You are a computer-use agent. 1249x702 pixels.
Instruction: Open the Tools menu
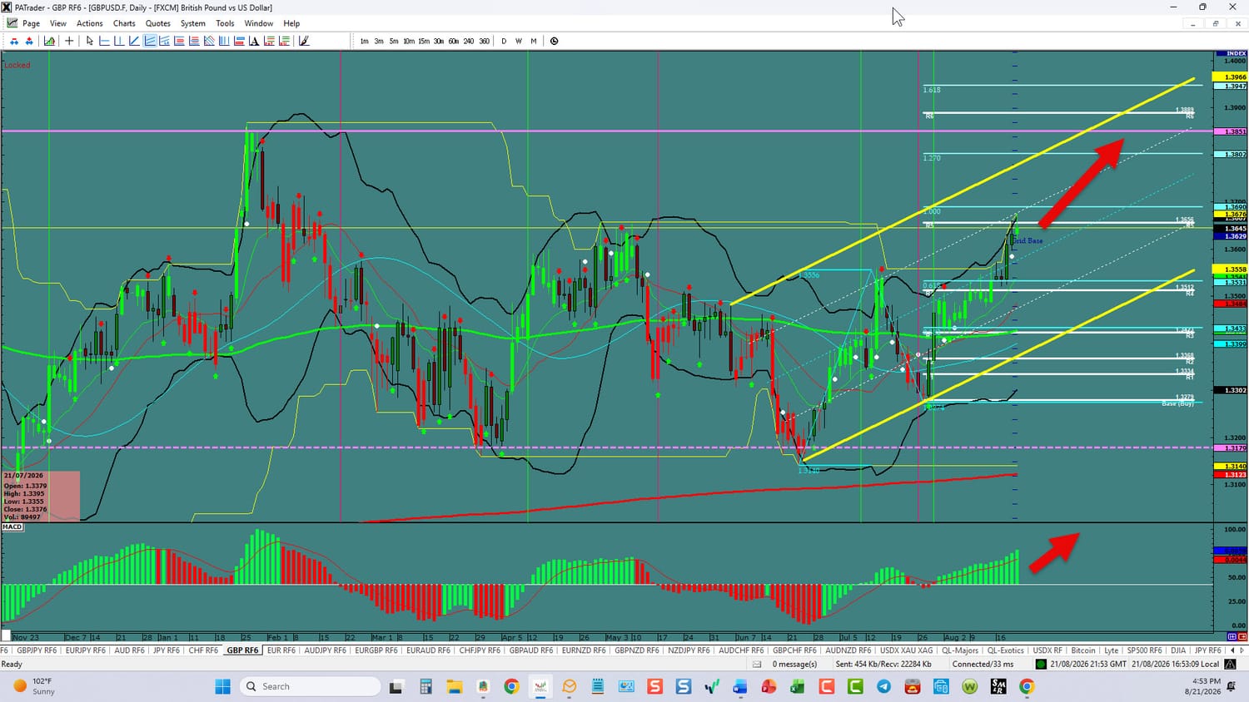225,23
